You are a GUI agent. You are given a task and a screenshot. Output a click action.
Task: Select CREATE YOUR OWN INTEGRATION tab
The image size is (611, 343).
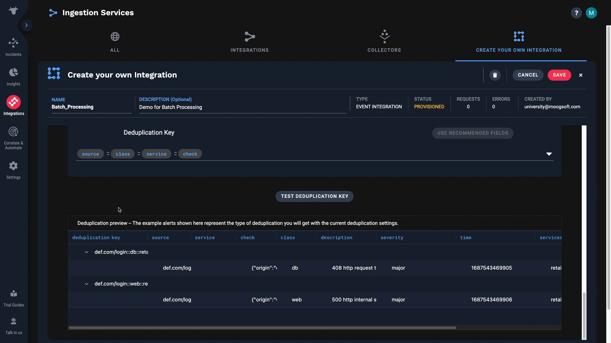[519, 42]
